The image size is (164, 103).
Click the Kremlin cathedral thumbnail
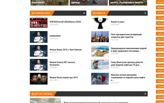click(x=100, y=37)
